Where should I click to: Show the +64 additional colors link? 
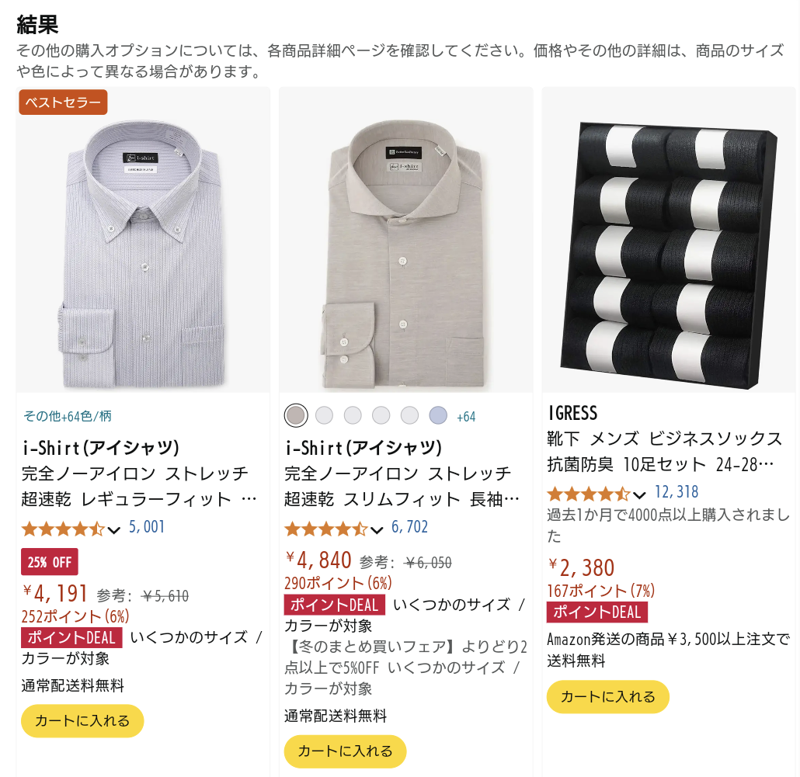pos(466,417)
